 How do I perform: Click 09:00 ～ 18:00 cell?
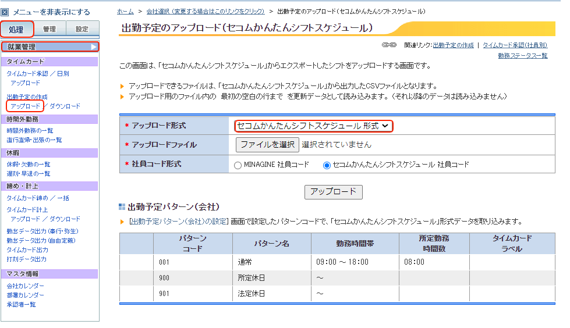[355, 262]
